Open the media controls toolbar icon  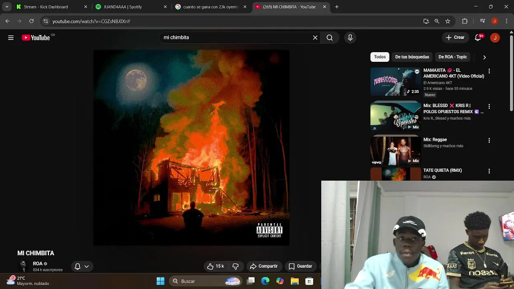483,21
